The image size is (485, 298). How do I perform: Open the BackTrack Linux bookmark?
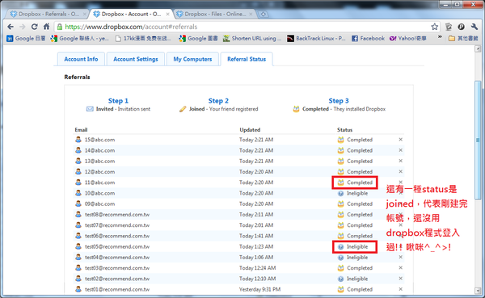[316, 38]
